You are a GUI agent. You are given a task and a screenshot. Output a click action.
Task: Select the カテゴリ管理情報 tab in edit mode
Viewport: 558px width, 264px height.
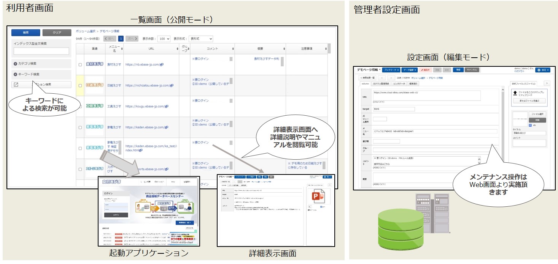pyautogui.click(x=381, y=83)
